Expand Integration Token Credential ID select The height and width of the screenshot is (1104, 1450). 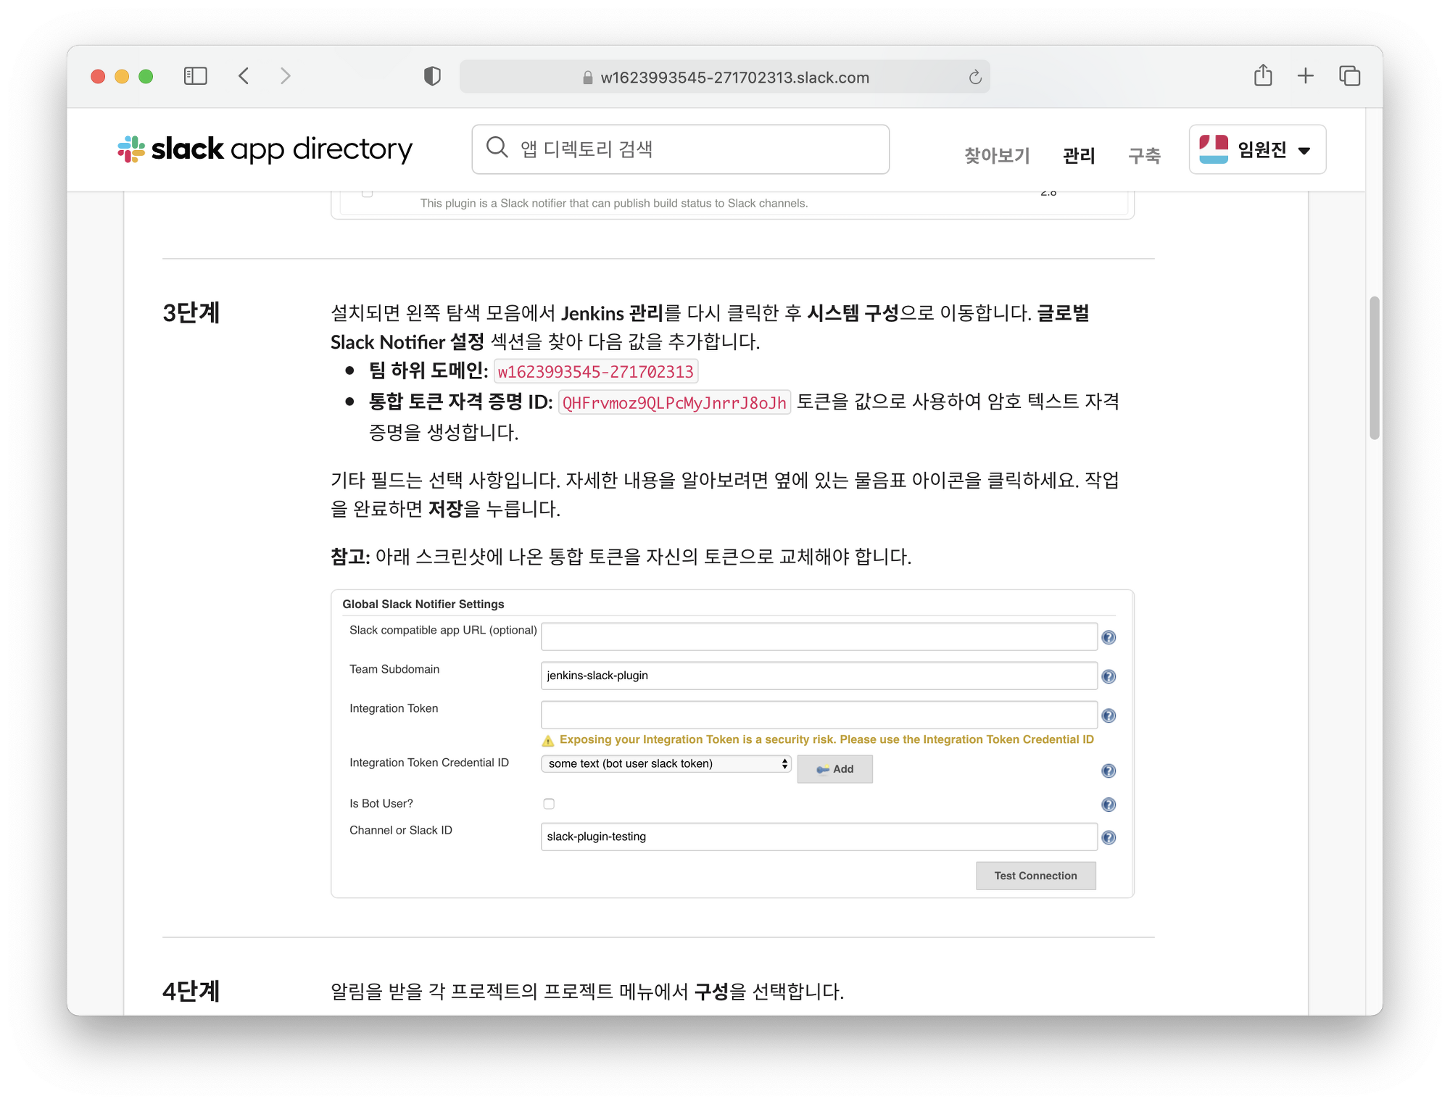tap(666, 763)
